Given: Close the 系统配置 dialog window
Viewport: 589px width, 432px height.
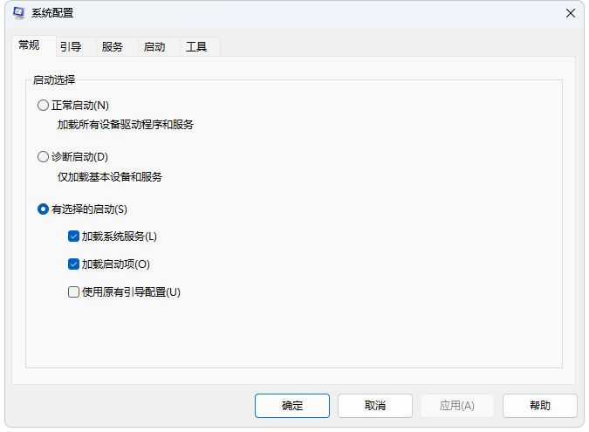Looking at the screenshot, I should [x=570, y=13].
